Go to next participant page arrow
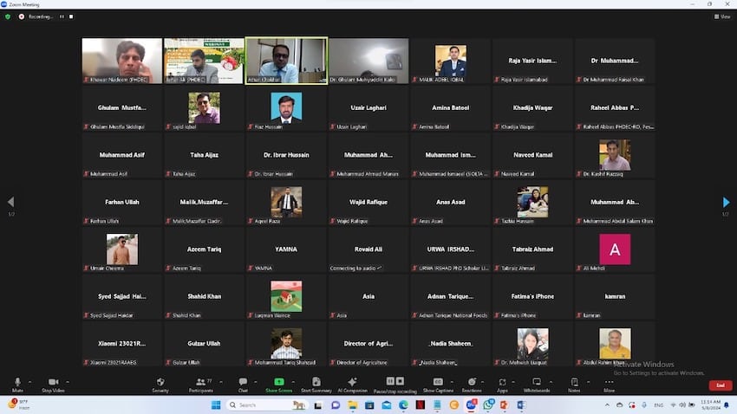This screenshot has width=737, height=414. tap(726, 203)
